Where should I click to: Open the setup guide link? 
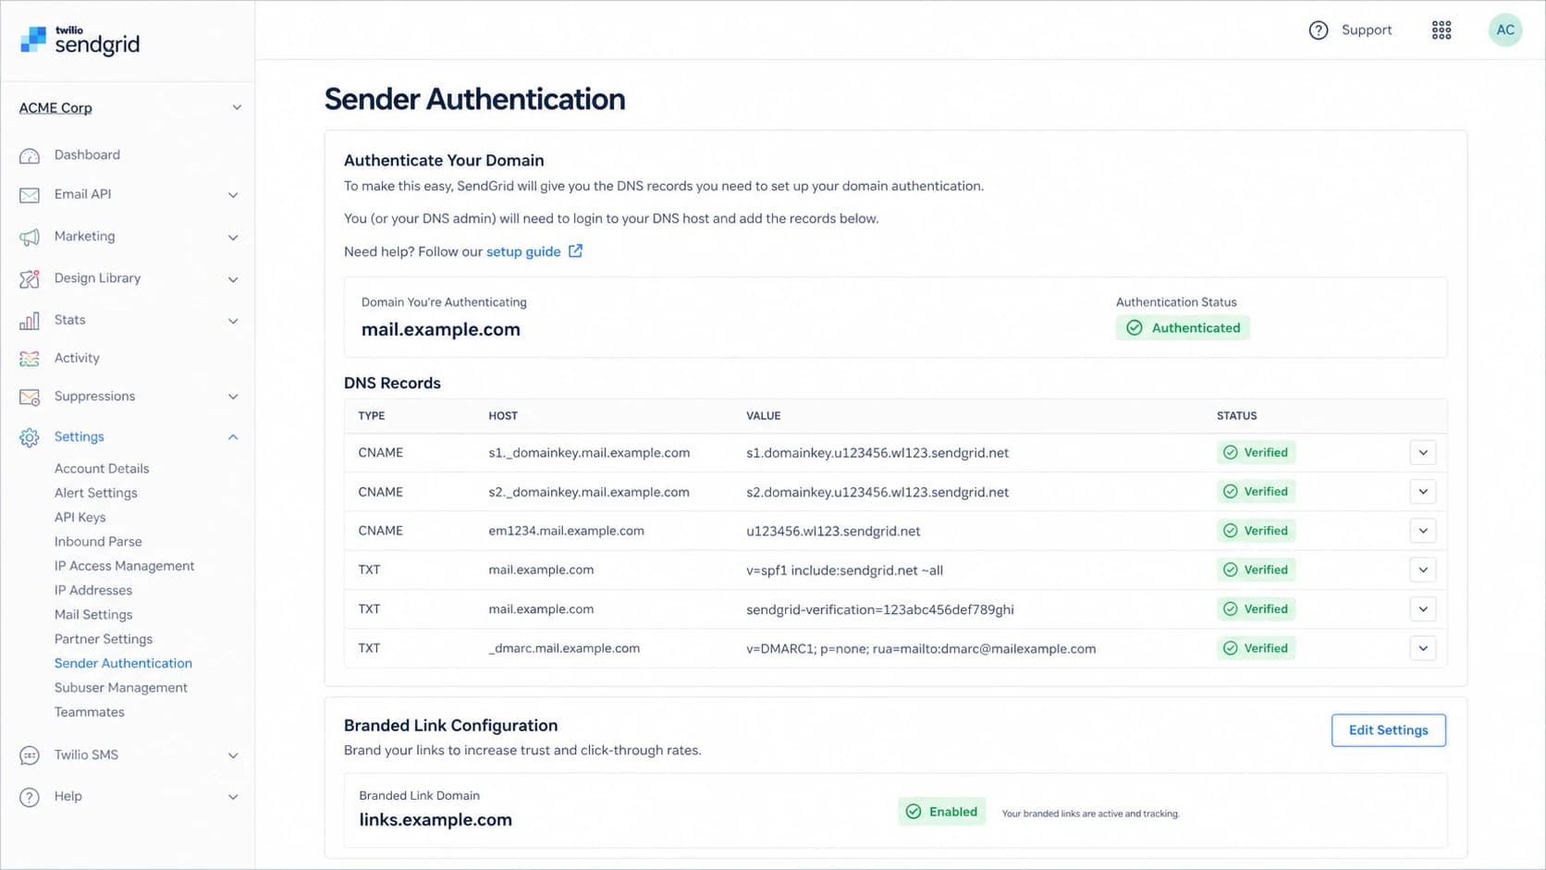[523, 251]
